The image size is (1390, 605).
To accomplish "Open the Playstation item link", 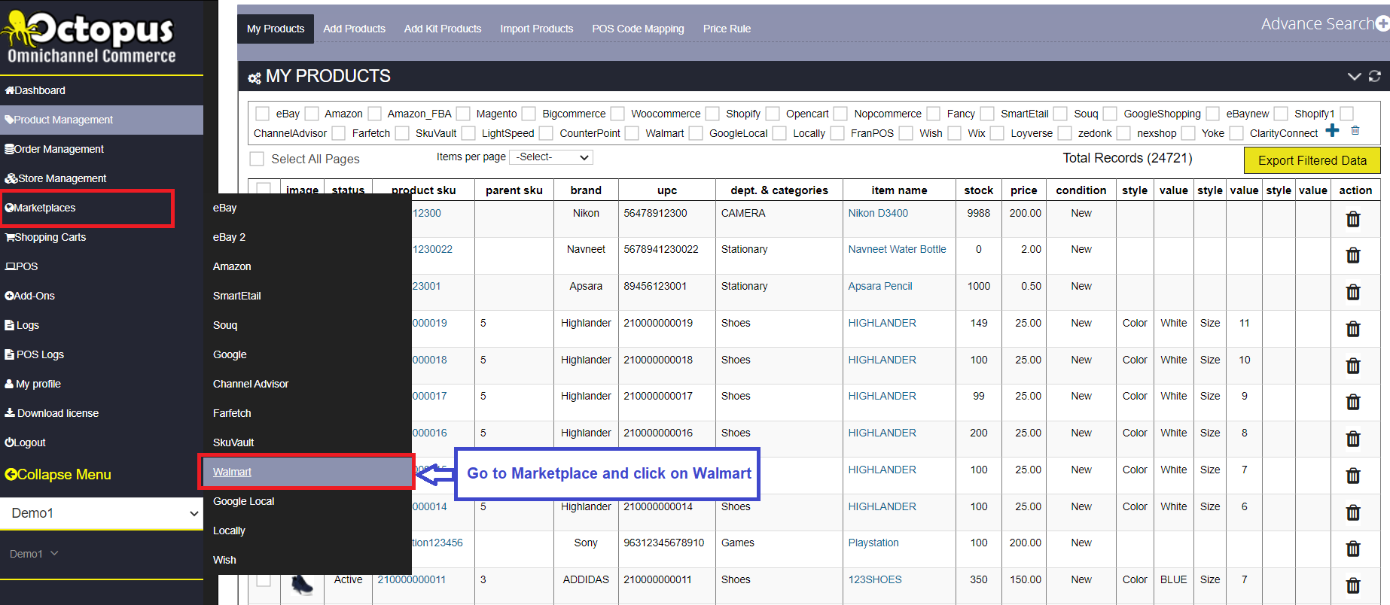I will (873, 543).
